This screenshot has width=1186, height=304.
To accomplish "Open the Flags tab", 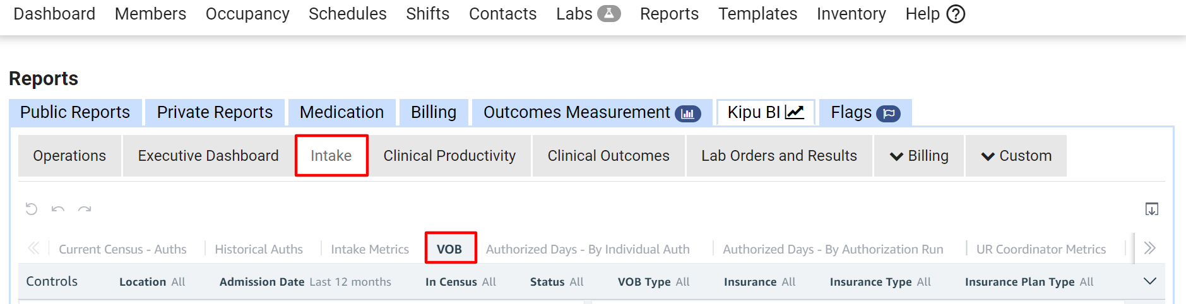I will 865,112.
